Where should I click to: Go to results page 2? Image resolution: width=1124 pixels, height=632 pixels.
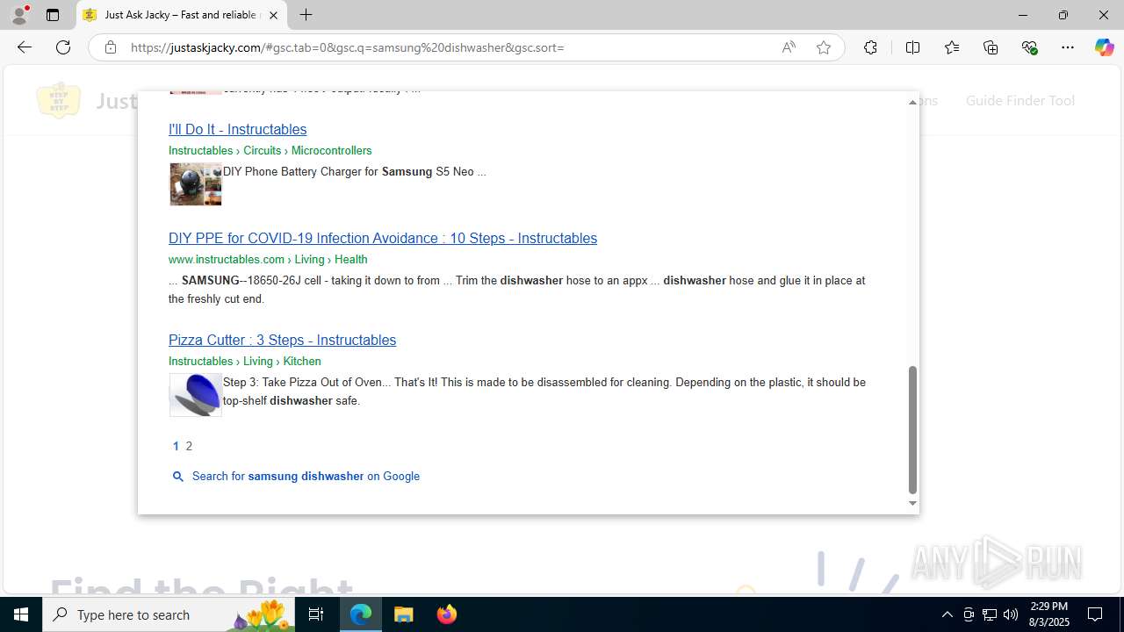(189, 446)
